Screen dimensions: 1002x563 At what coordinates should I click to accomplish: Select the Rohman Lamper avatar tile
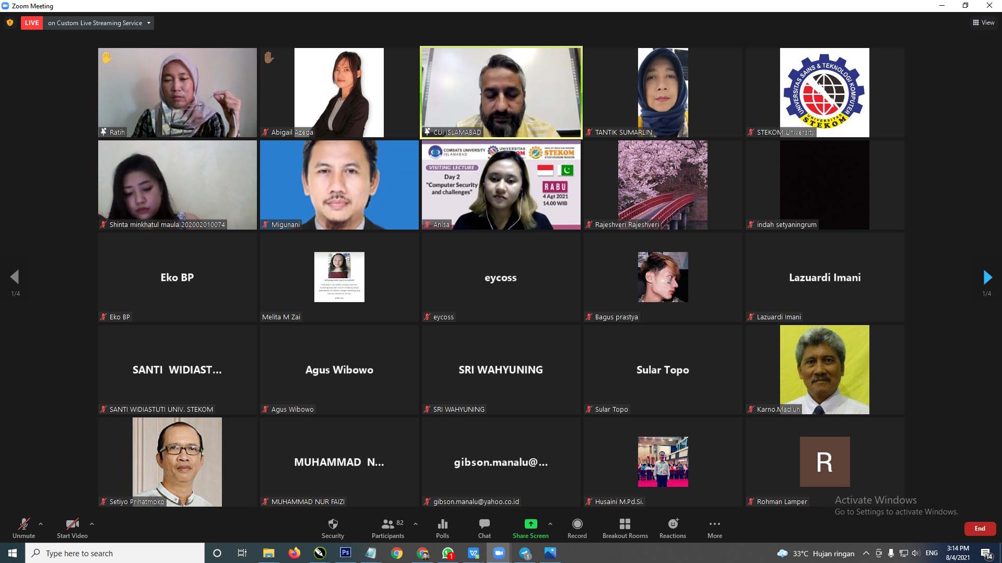click(x=824, y=462)
